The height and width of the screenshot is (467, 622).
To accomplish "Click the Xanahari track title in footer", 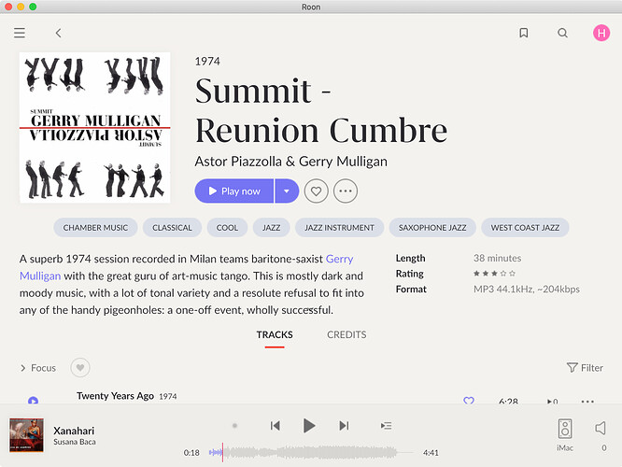I will 74,431.
